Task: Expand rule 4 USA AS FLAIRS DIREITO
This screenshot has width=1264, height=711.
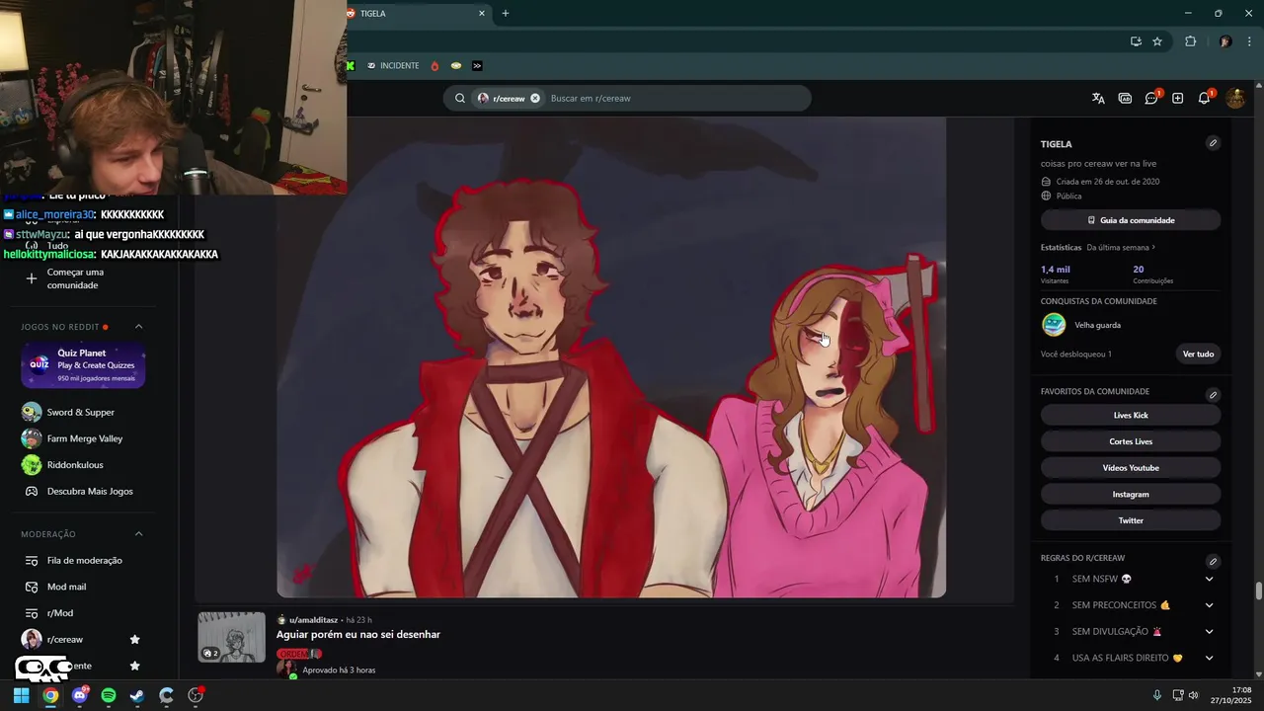Action: click(x=1209, y=658)
